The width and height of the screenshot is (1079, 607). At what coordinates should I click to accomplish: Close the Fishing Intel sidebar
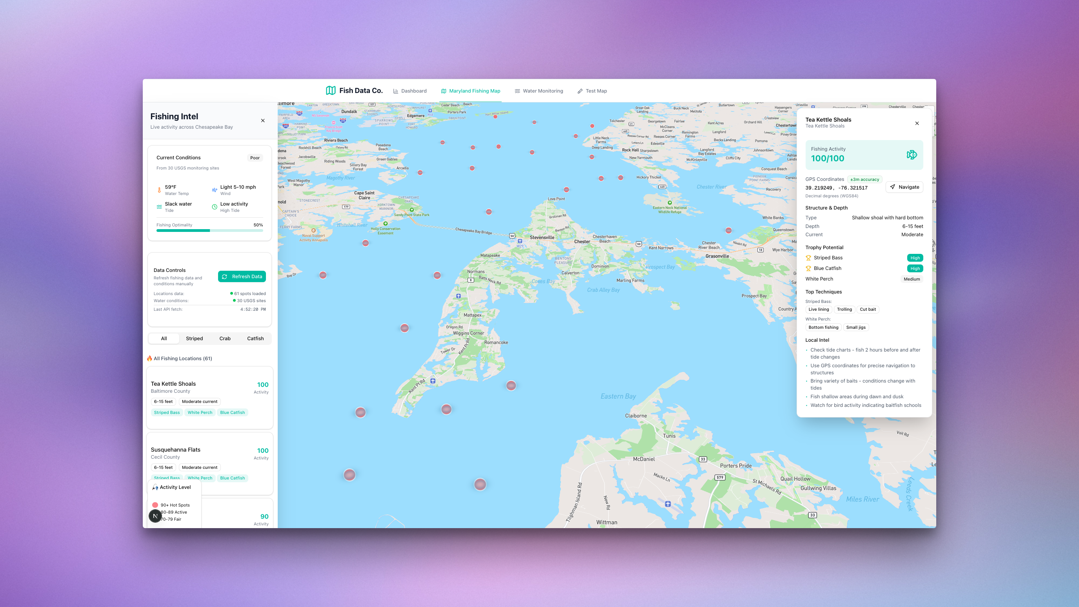click(x=263, y=120)
